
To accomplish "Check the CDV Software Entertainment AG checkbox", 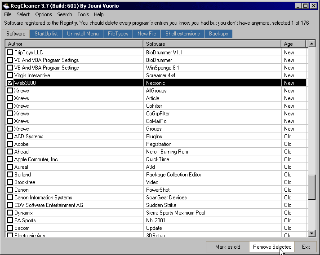I will tap(10, 205).
